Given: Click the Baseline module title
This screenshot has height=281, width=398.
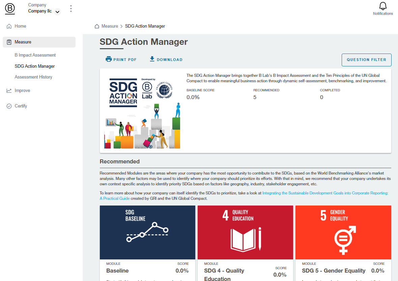Looking at the screenshot, I should coord(117,271).
